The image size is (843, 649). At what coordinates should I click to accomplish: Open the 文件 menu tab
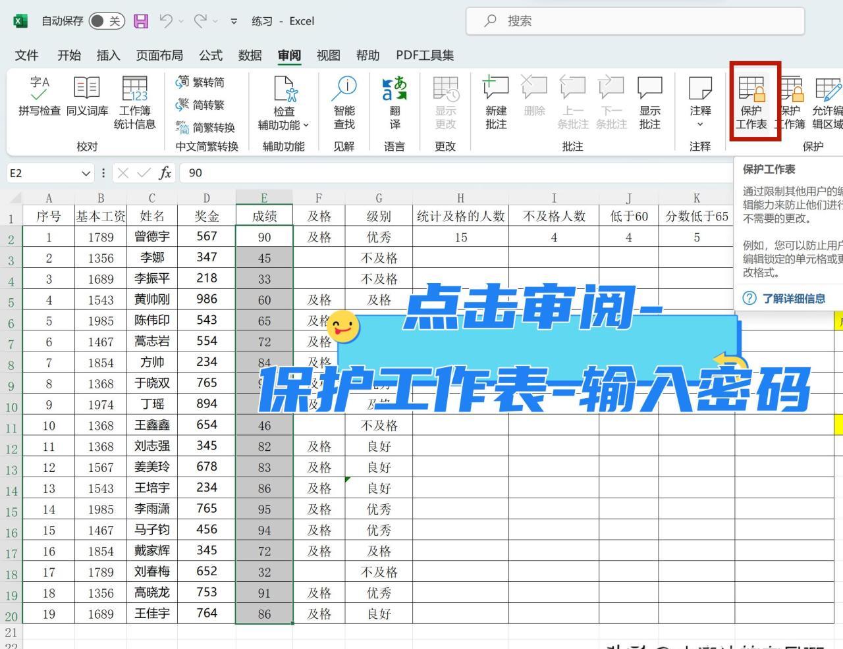pos(26,55)
